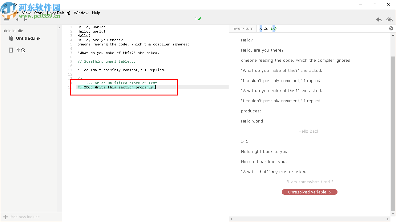Click the first Hello, world! on editor line 1
Screen dimensions: 396x222
pyautogui.click(x=91, y=27)
